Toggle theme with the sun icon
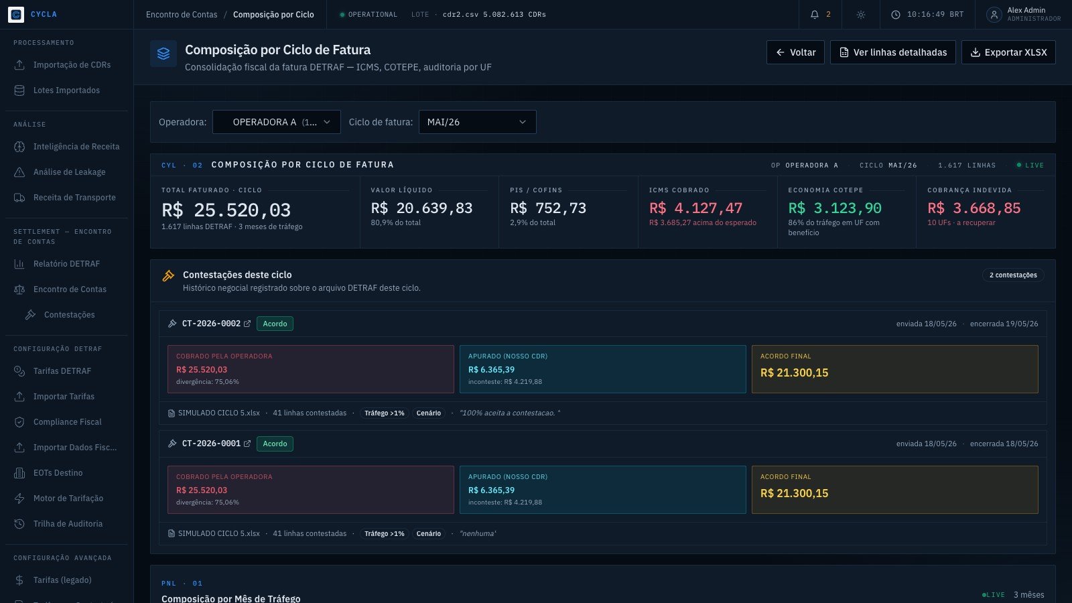The width and height of the screenshot is (1072, 603). [x=861, y=14]
